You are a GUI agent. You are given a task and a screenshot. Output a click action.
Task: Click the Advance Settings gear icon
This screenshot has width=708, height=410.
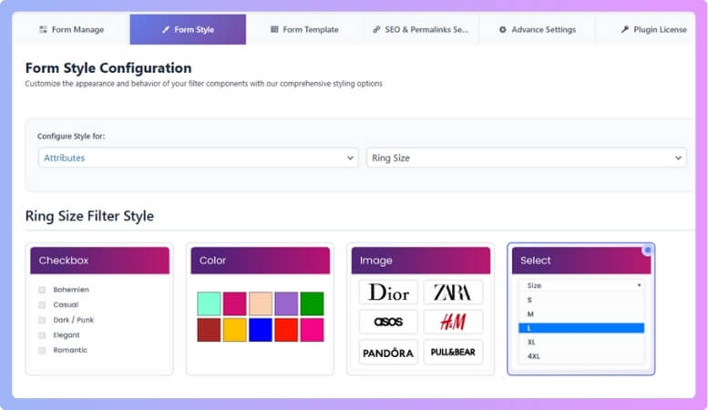click(x=503, y=29)
